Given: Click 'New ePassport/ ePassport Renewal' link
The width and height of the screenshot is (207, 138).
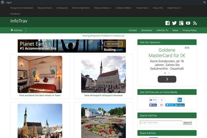Looking at the screenshot, I should pos(103,95).
